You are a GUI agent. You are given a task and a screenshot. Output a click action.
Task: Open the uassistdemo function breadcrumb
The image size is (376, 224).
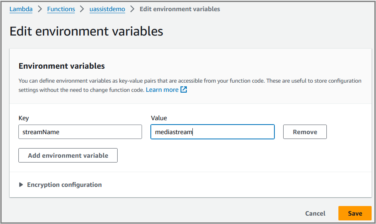point(107,9)
